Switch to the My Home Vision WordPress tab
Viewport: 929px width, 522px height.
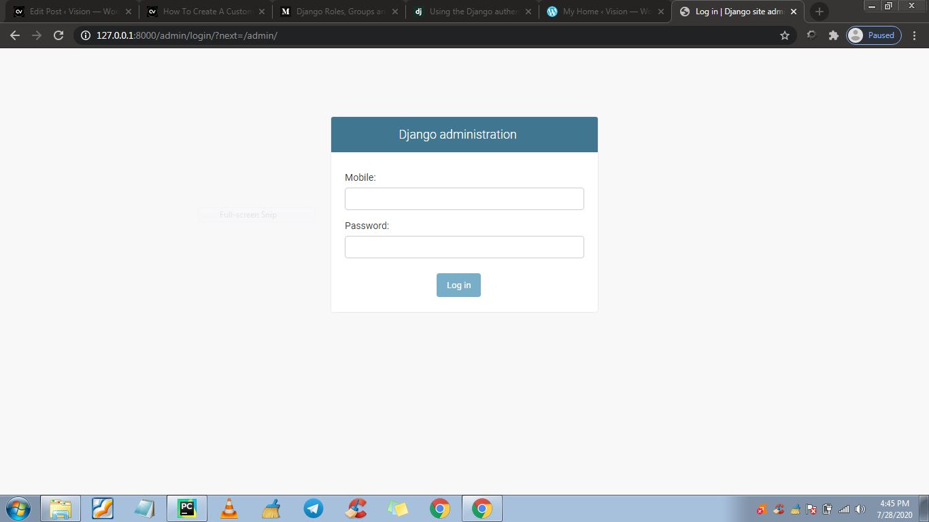point(605,12)
